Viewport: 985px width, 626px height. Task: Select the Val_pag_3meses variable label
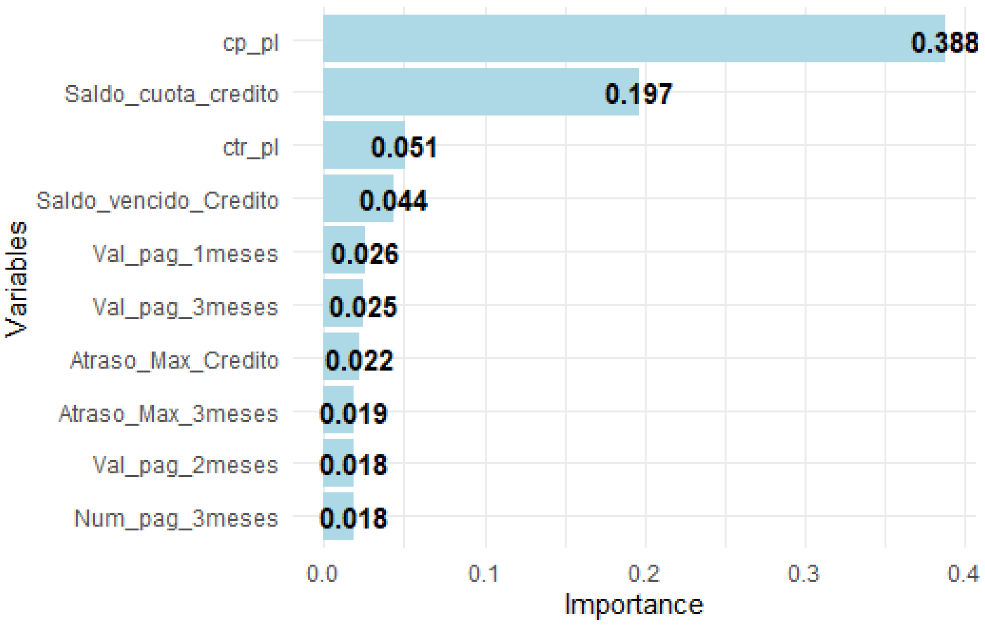[x=185, y=307]
